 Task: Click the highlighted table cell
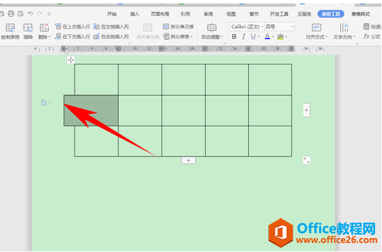click(91, 110)
